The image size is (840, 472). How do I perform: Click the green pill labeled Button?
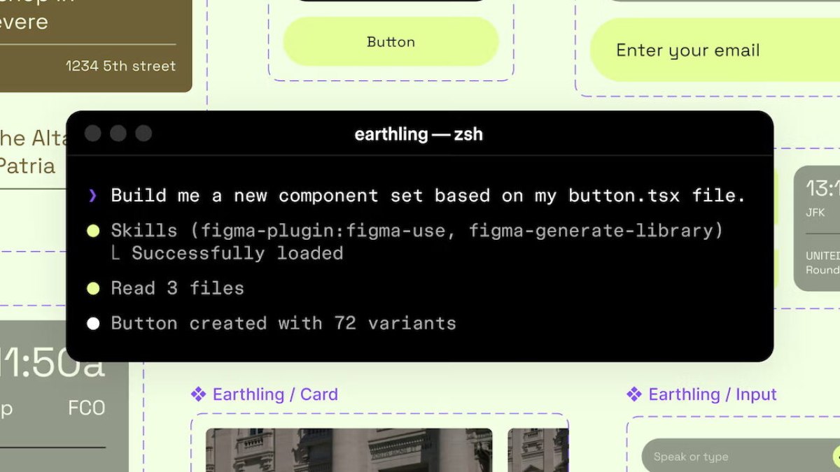tap(391, 42)
